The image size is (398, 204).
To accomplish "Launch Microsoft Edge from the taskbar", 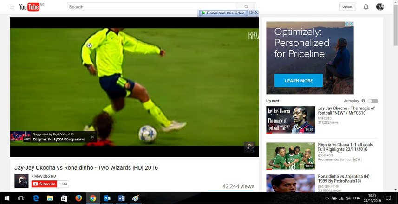I will 36,198.
